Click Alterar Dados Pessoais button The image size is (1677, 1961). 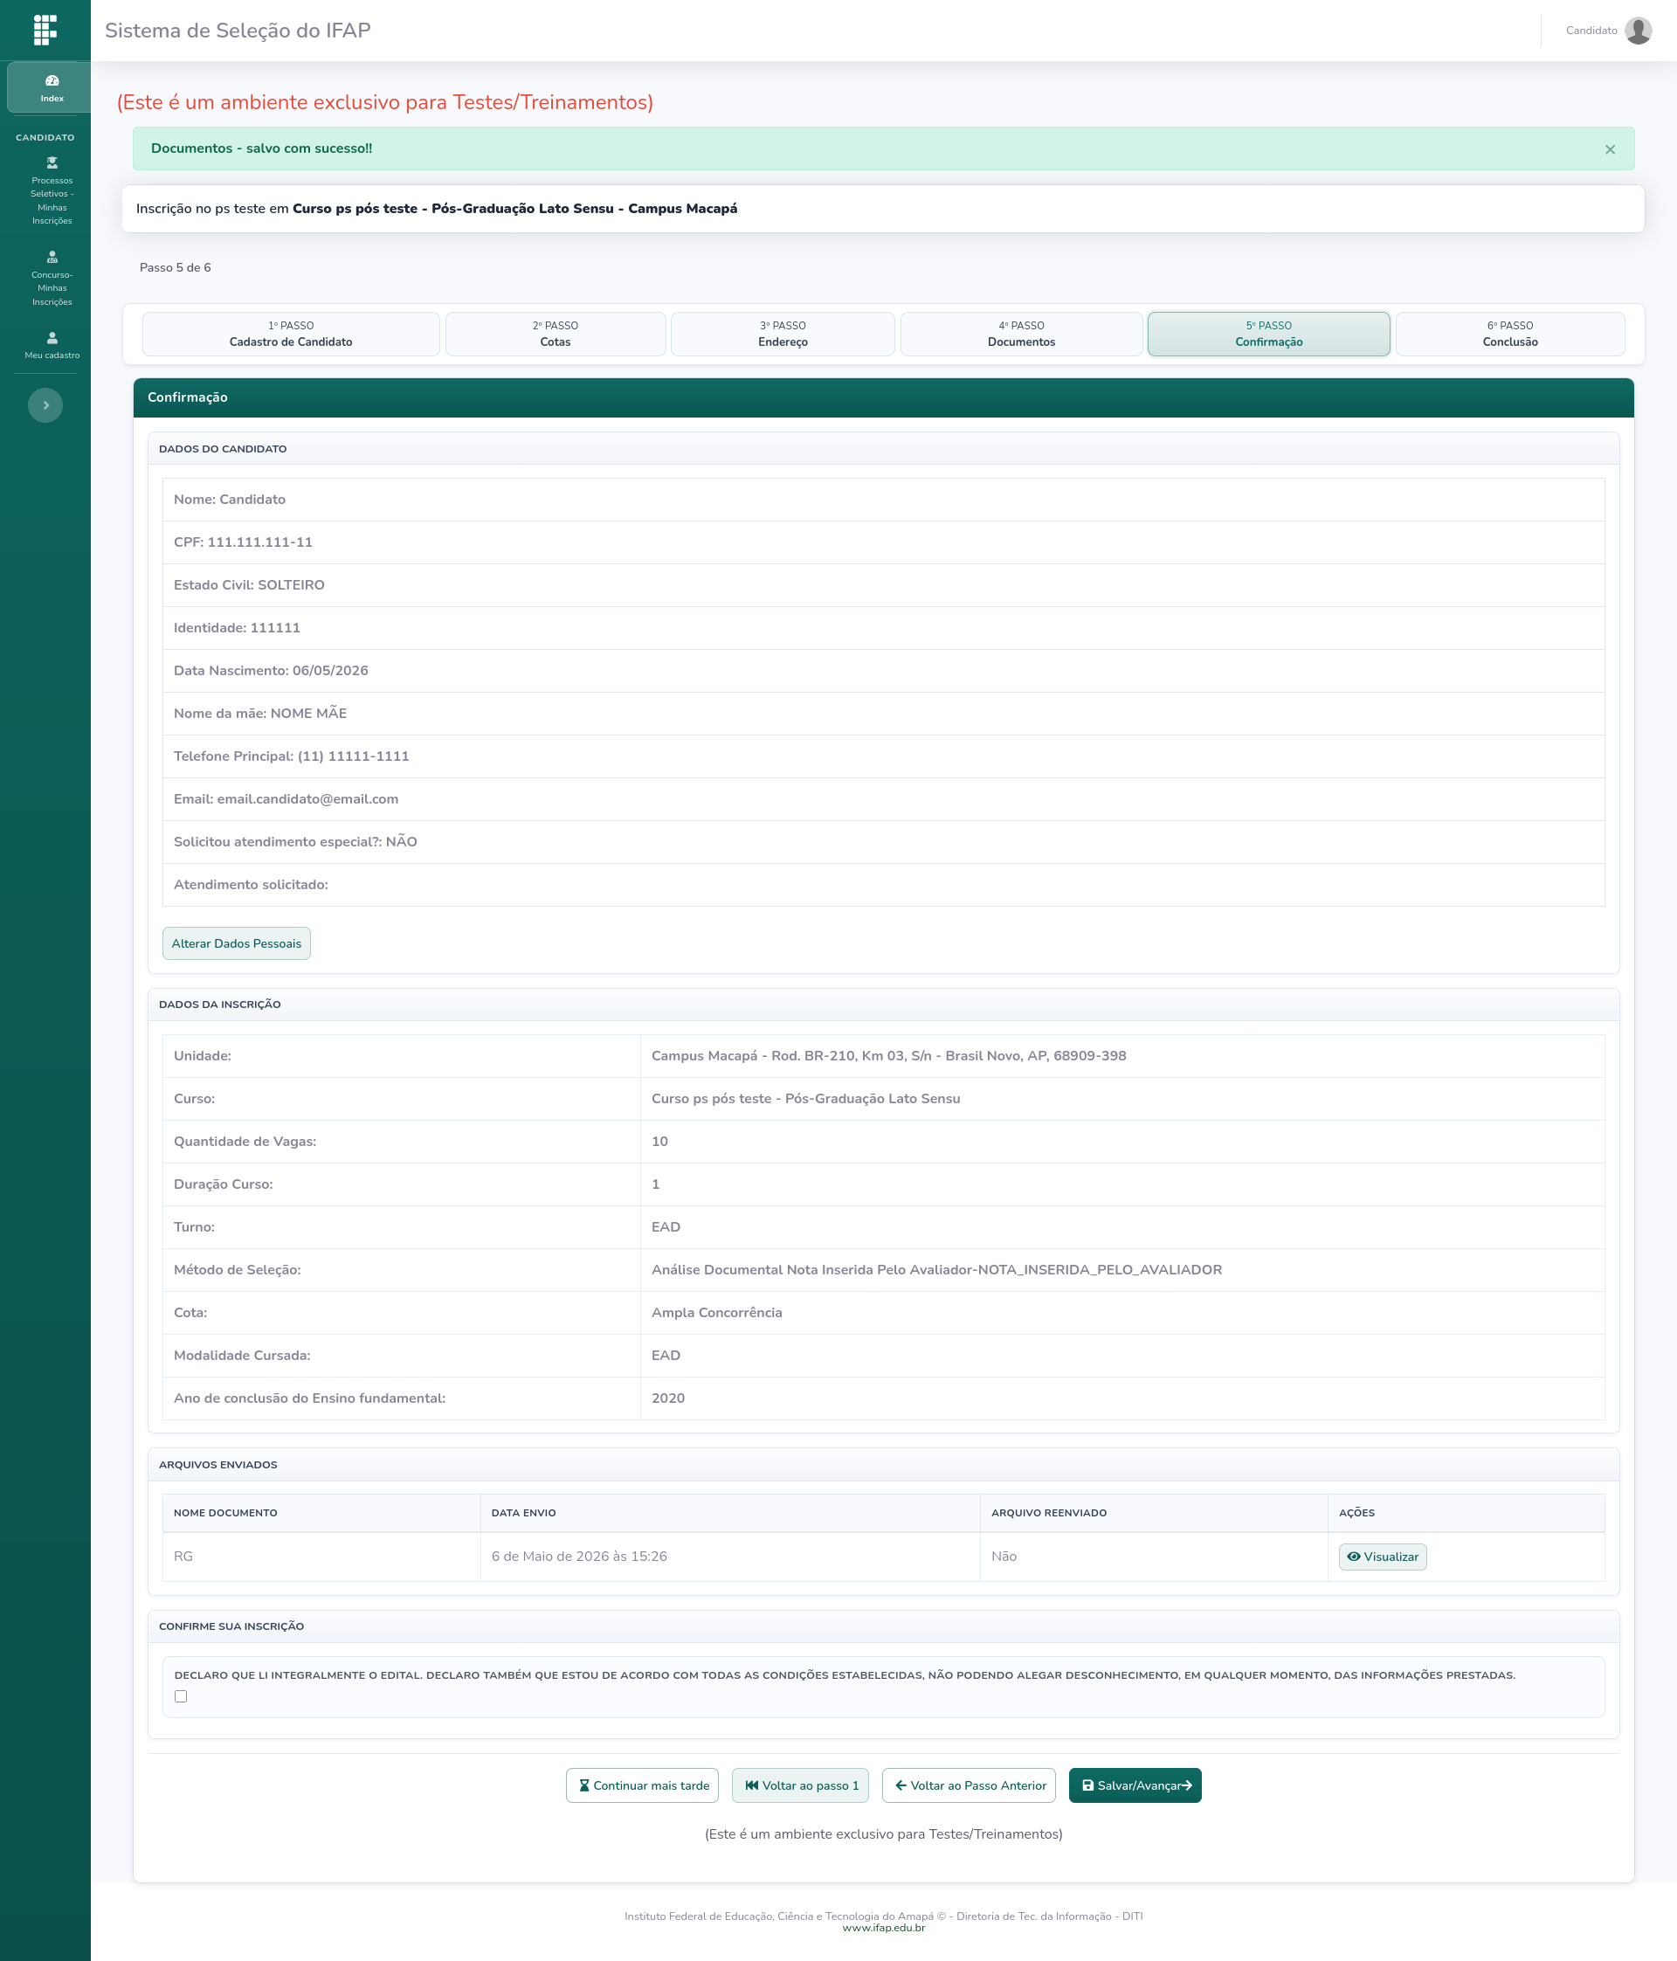237,943
